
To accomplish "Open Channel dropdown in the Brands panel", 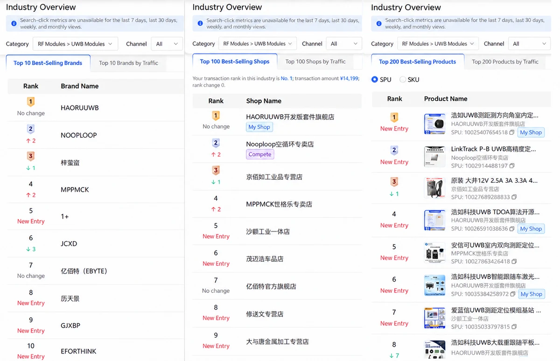I will (167, 44).
